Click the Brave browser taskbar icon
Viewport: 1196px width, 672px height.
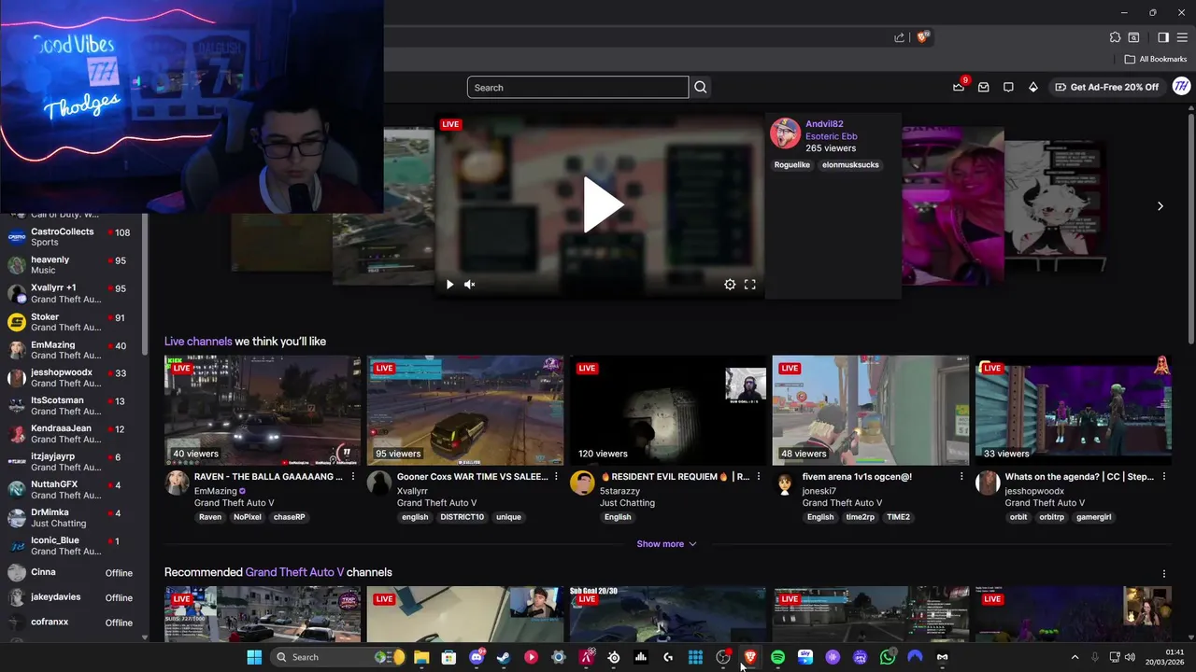[750, 657]
